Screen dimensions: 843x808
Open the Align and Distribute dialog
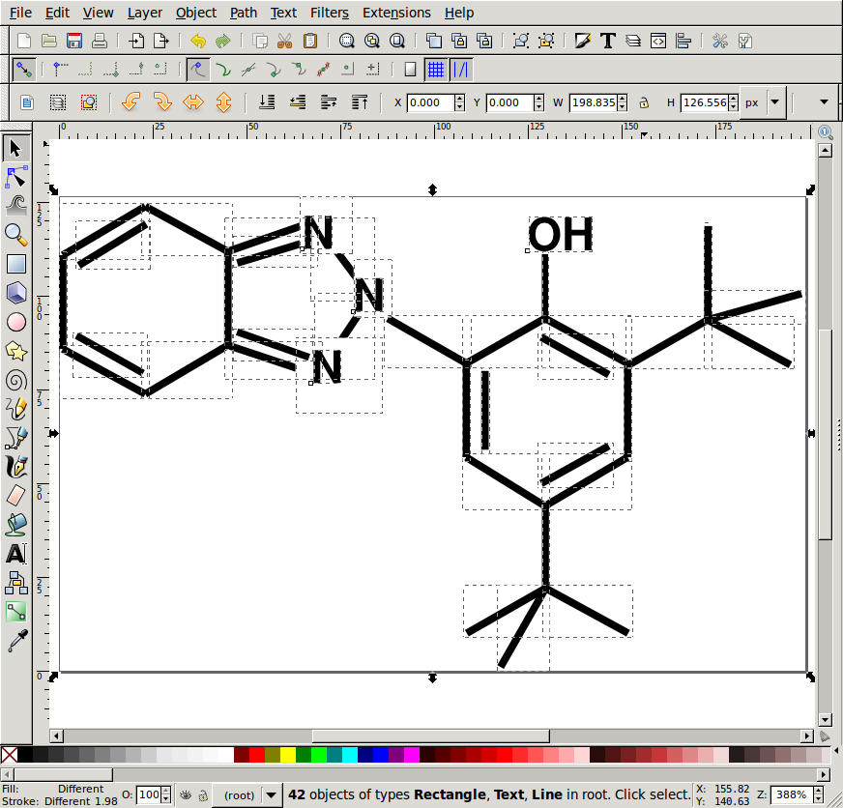pyautogui.click(x=683, y=41)
